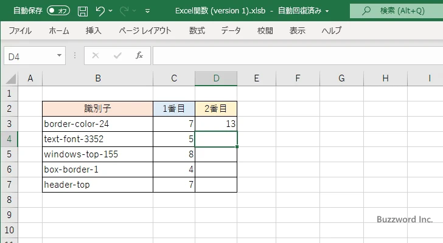The image size is (443, 243).
Task: Toggle the AutoSave (自動保存) switch
Action: 58,11
